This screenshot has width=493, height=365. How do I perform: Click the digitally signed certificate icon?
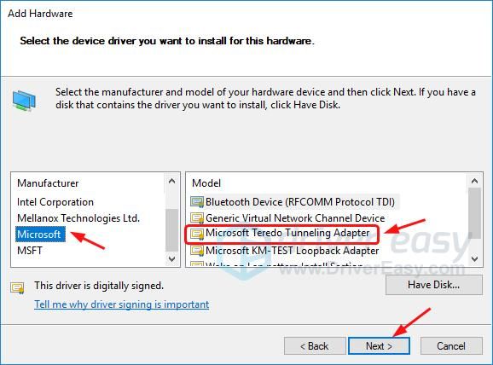(17, 287)
